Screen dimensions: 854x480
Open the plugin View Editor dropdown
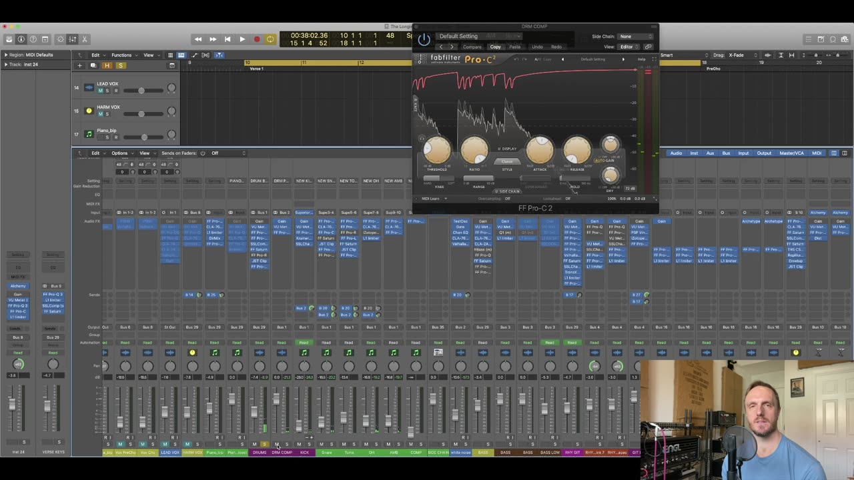pos(629,47)
